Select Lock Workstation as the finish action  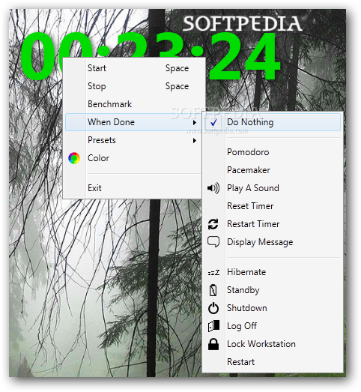point(273,344)
